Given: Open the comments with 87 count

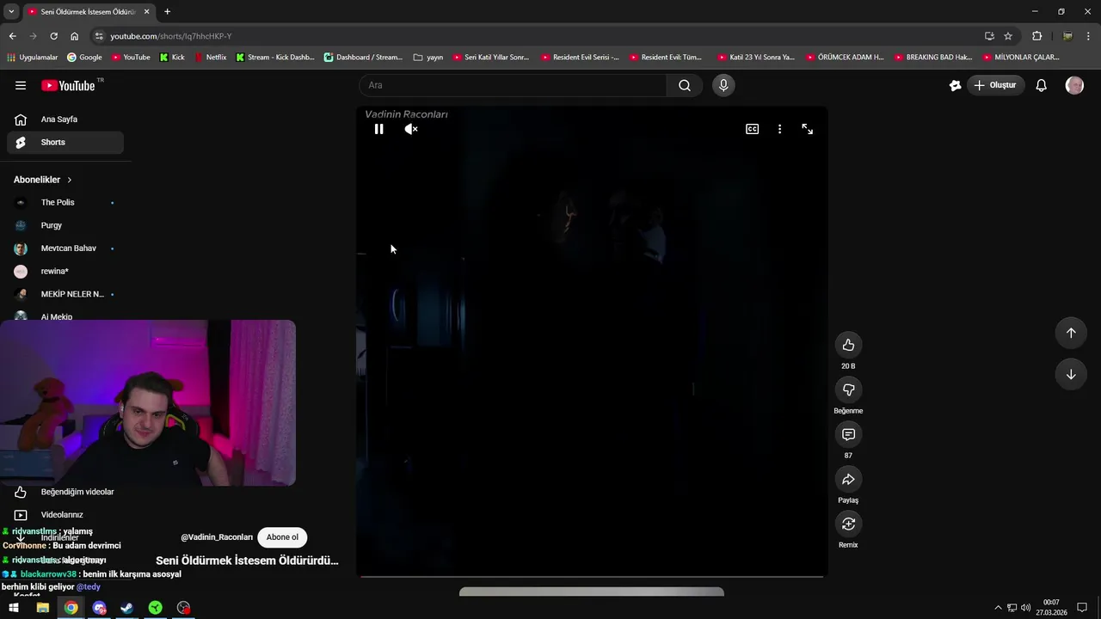Looking at the screenshot, I should [x=848, y=434].
